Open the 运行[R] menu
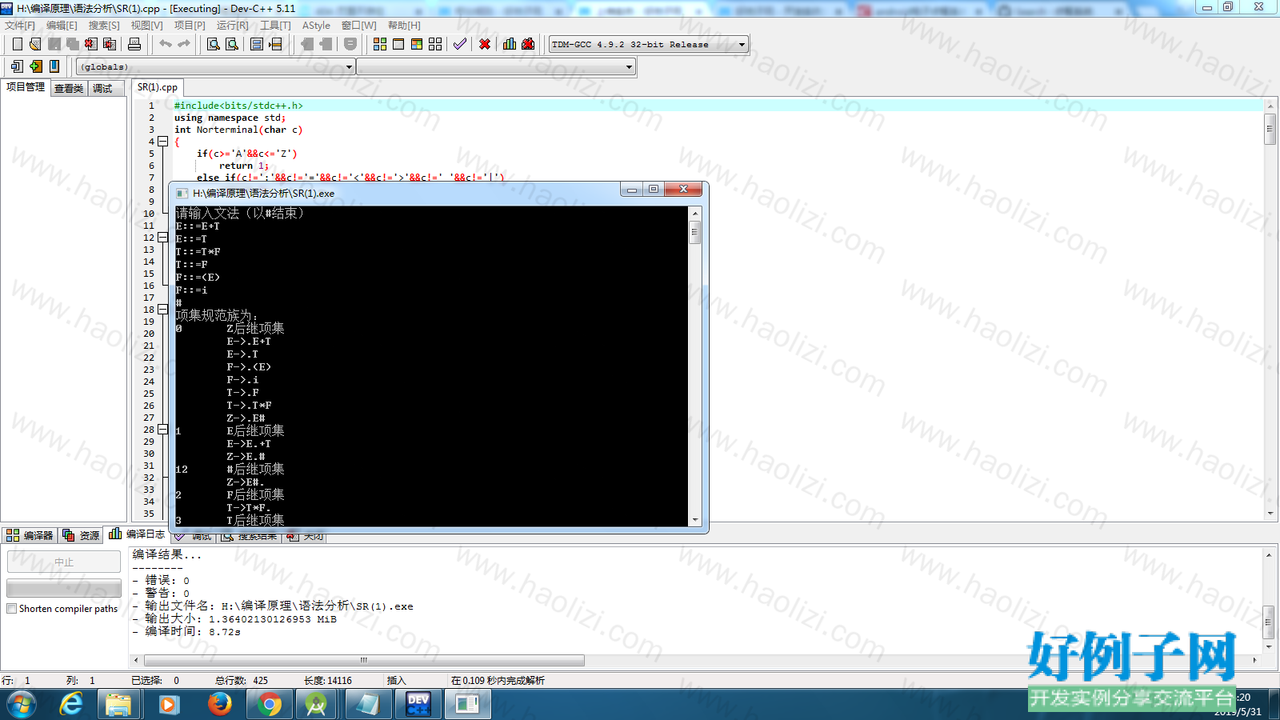 tap(232, 26)
